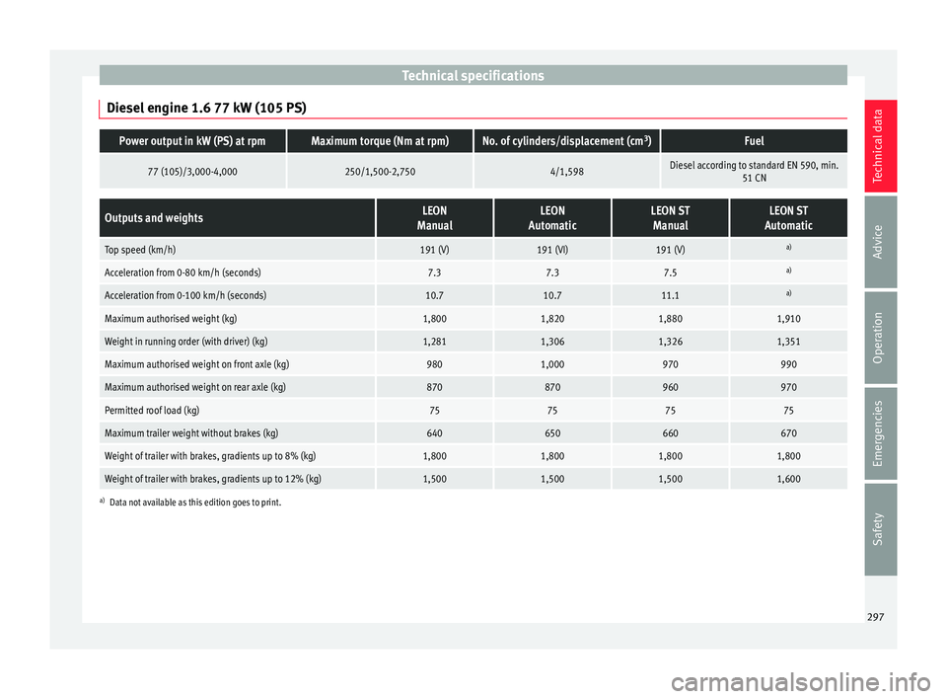Click Weight in running order row label
This screenshot has width=947, height=699.
(x=186, y=342)
